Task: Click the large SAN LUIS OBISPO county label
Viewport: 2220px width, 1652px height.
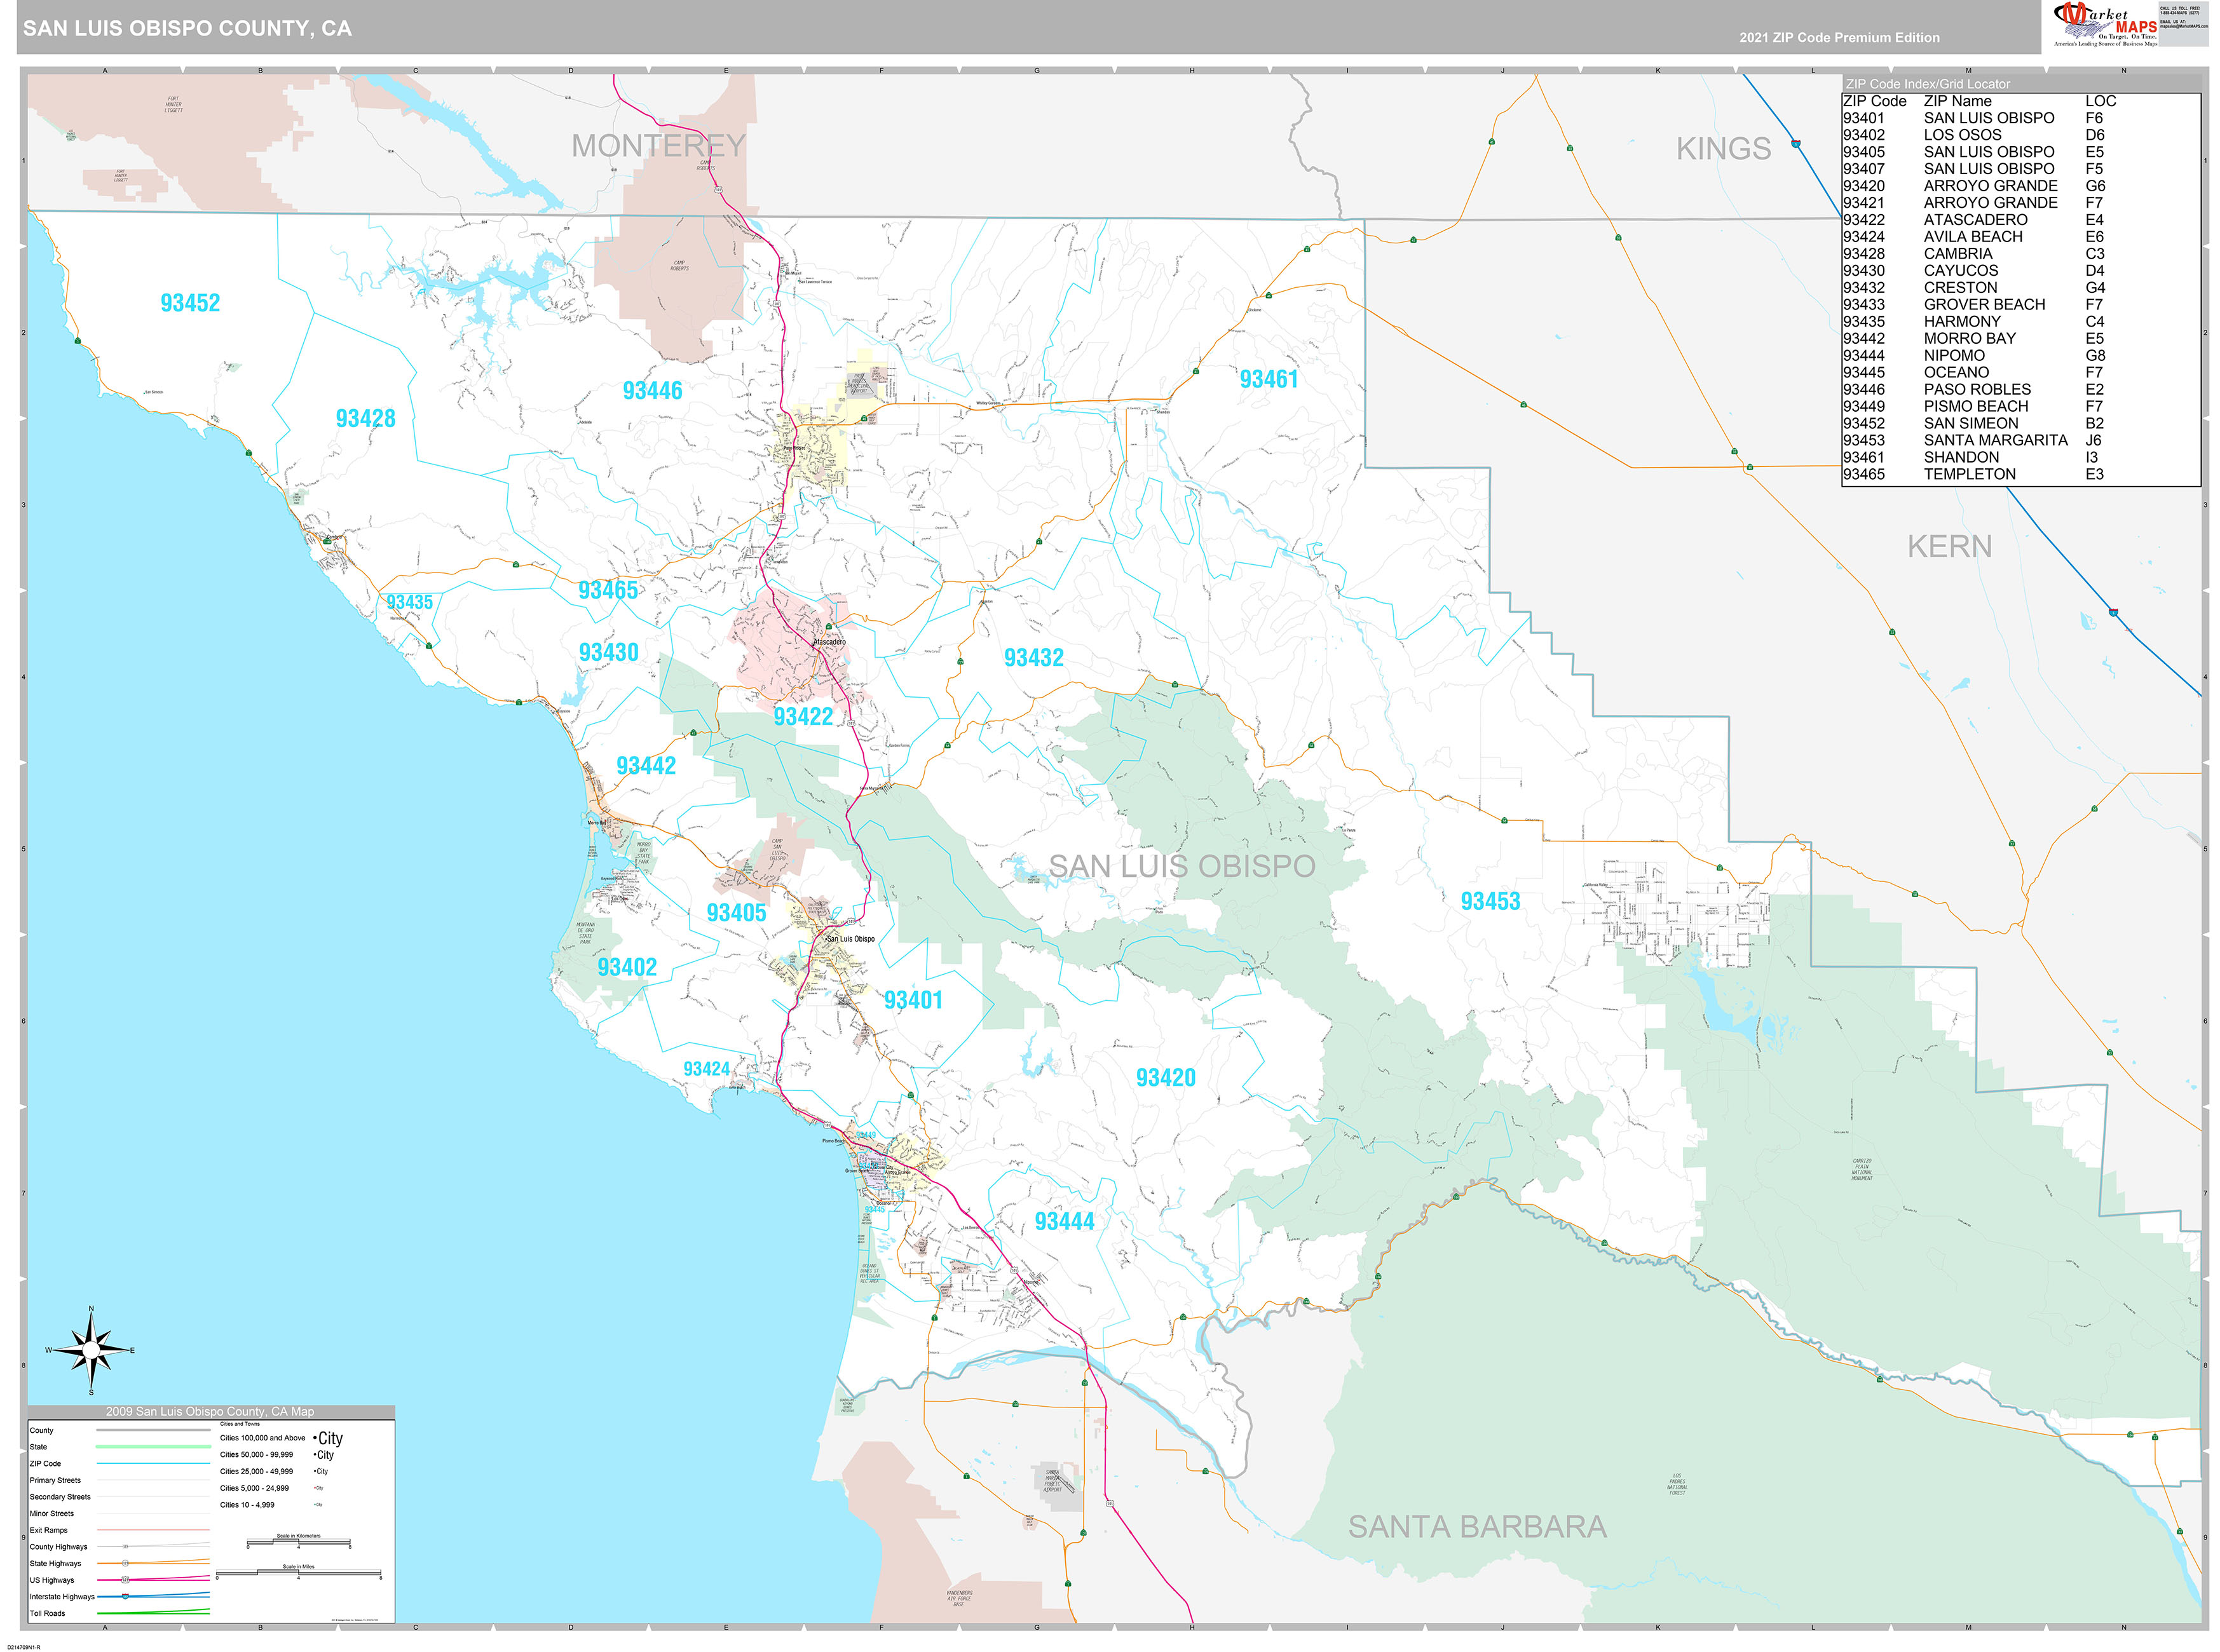Action: pyautogui.click(x=1181, y=866)
